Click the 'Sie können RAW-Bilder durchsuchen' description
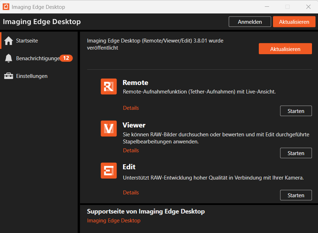Screen dimensions: 318x233 (x=216, y=138)
